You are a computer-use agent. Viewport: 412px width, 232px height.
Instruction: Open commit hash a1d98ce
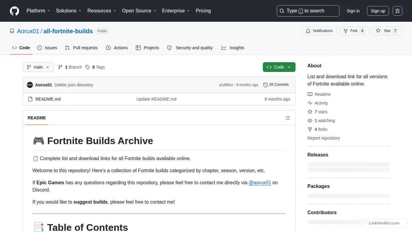[x=226, y=85]
